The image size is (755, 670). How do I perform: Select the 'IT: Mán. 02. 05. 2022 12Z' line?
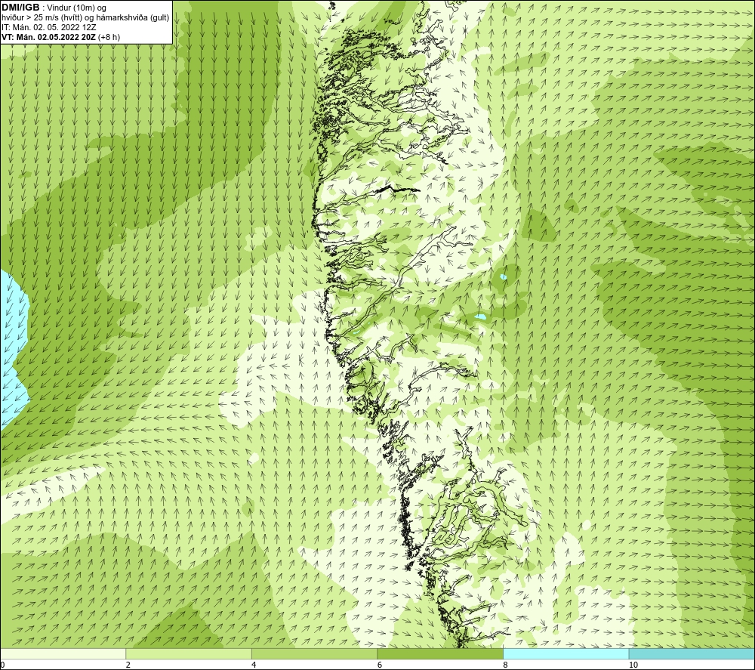(x=49, y=27)
